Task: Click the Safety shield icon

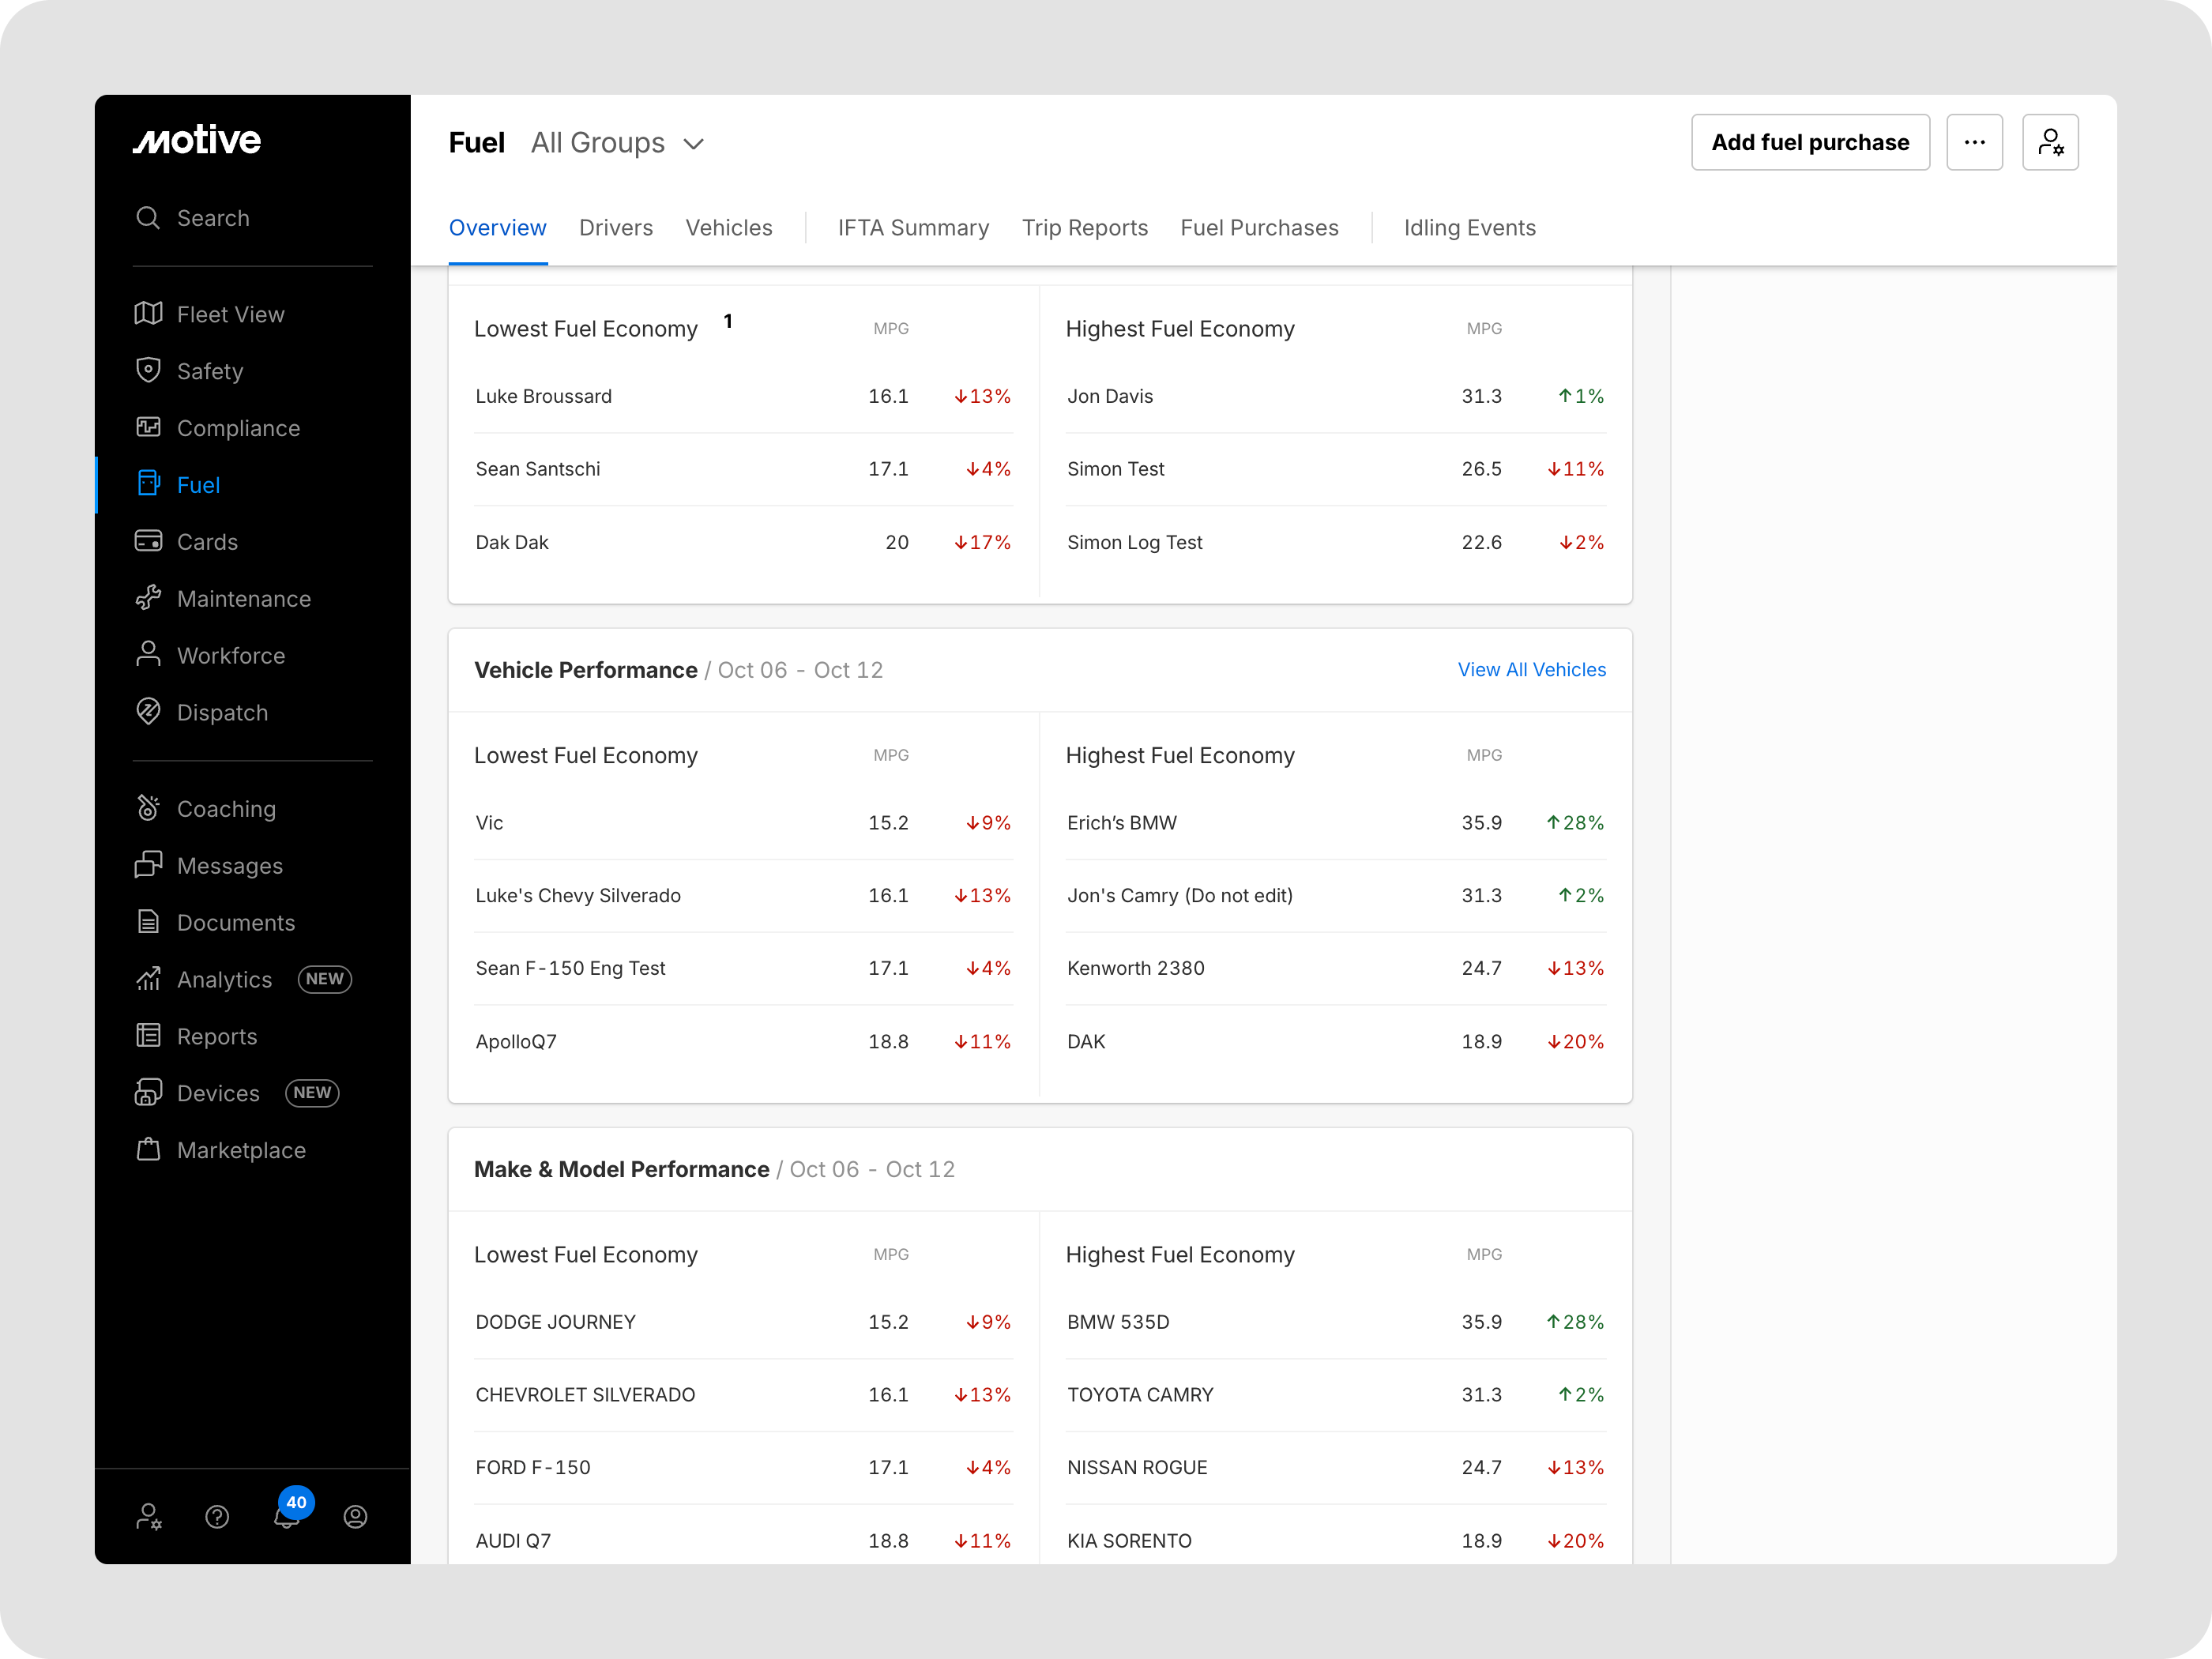Action: (x=148, y=371)
